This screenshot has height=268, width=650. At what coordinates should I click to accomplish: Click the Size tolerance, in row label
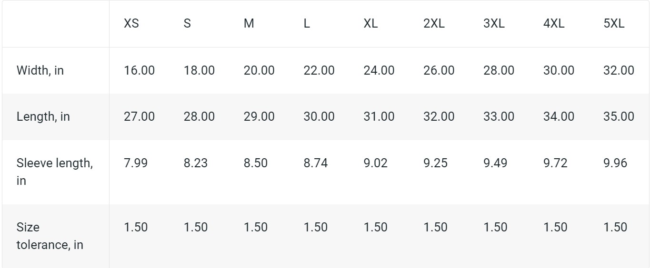(x=50, y=236)
